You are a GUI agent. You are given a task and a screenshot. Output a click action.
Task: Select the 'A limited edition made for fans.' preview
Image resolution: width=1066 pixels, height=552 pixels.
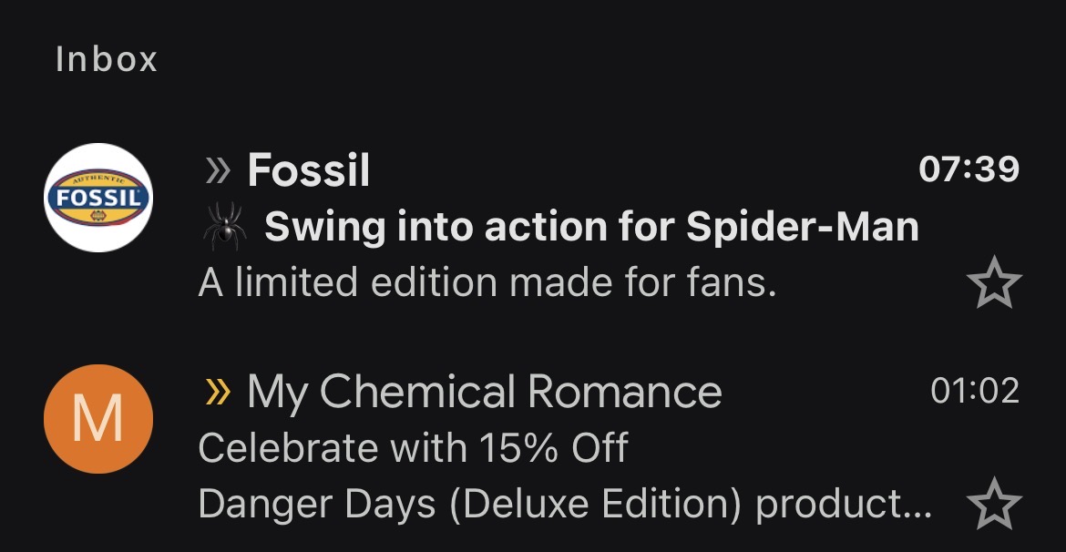click(487, 282)
